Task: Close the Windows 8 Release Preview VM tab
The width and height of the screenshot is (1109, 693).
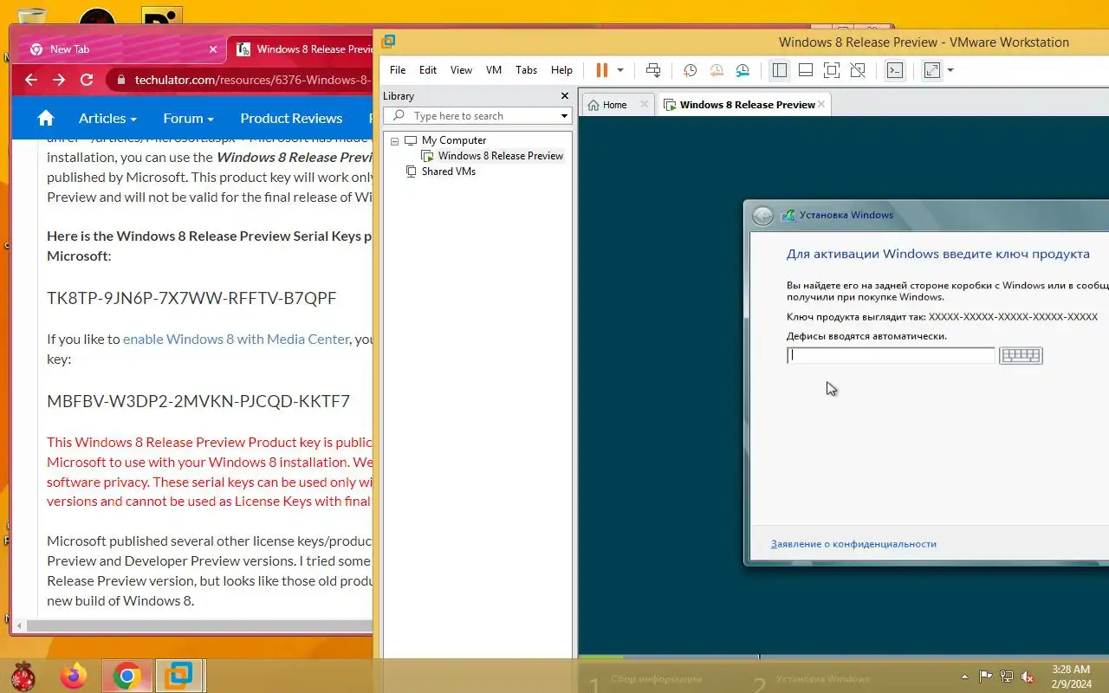Action: (x=822, y=105)
